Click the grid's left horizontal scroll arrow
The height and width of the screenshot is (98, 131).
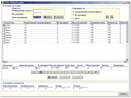tap(4, 62)
